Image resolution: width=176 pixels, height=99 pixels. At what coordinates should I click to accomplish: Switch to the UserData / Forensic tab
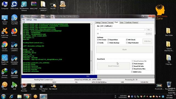(131, 23)
